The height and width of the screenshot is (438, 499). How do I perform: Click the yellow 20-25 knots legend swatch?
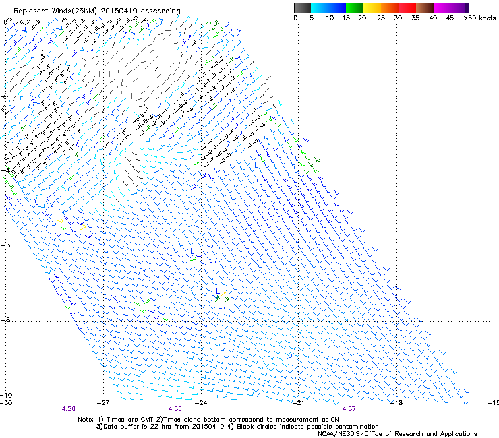(372, 8)
